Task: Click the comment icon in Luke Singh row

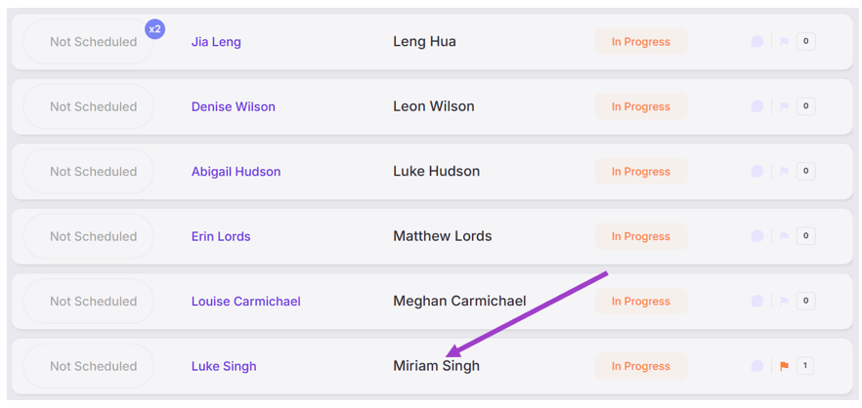Action: (x=756, y=366)
